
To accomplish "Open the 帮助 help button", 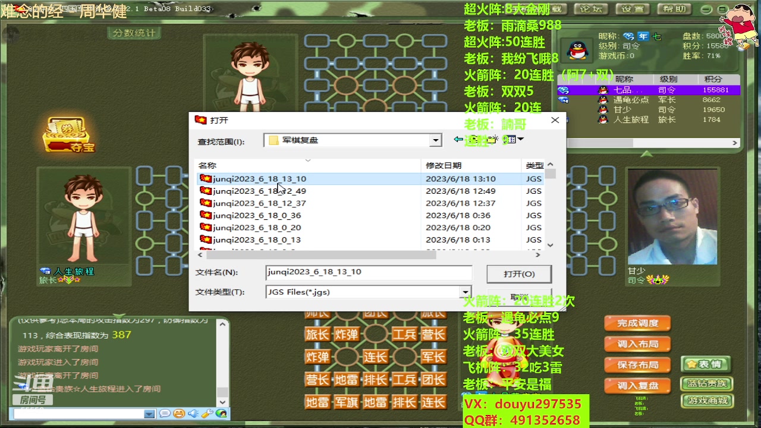I will [675, 9].
